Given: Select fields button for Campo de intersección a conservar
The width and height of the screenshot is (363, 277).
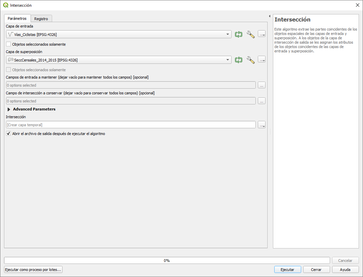Looking at the screenshot, I should [x=261, y=101].
